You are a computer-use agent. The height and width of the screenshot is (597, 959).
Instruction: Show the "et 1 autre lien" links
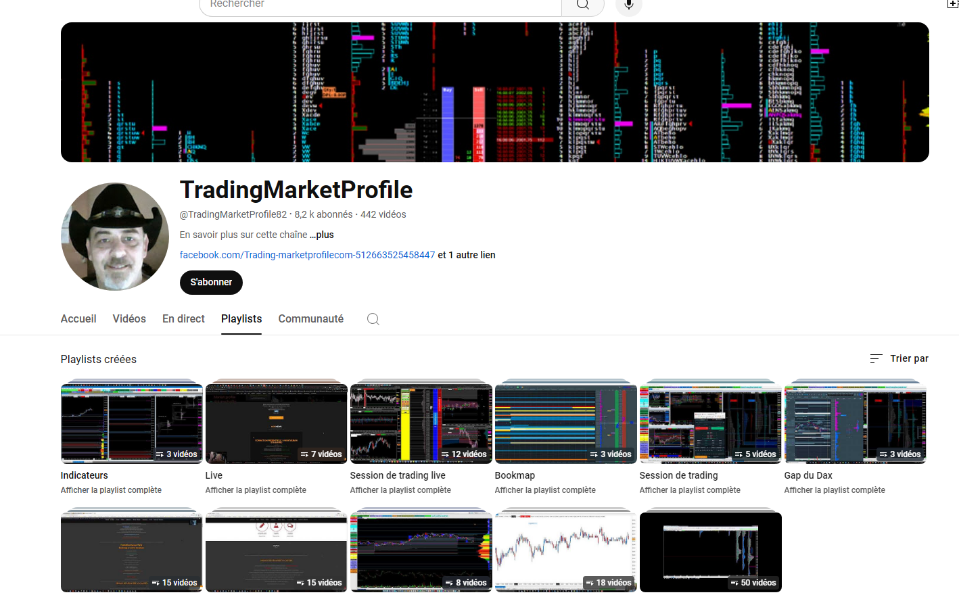tap(467, 255)
